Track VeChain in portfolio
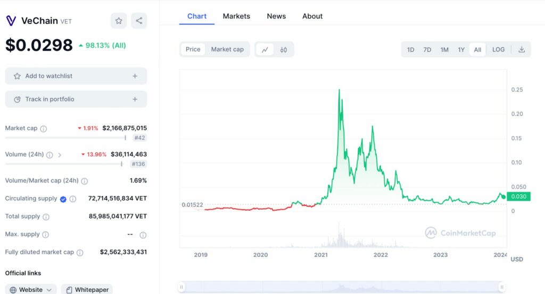The height and width of the screenshot is (294, 545). pos(76,99)
